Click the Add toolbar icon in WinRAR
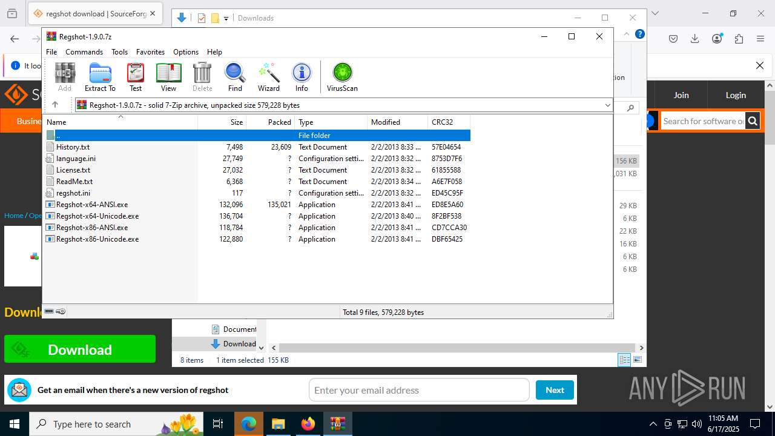 (x=65, y=77)
